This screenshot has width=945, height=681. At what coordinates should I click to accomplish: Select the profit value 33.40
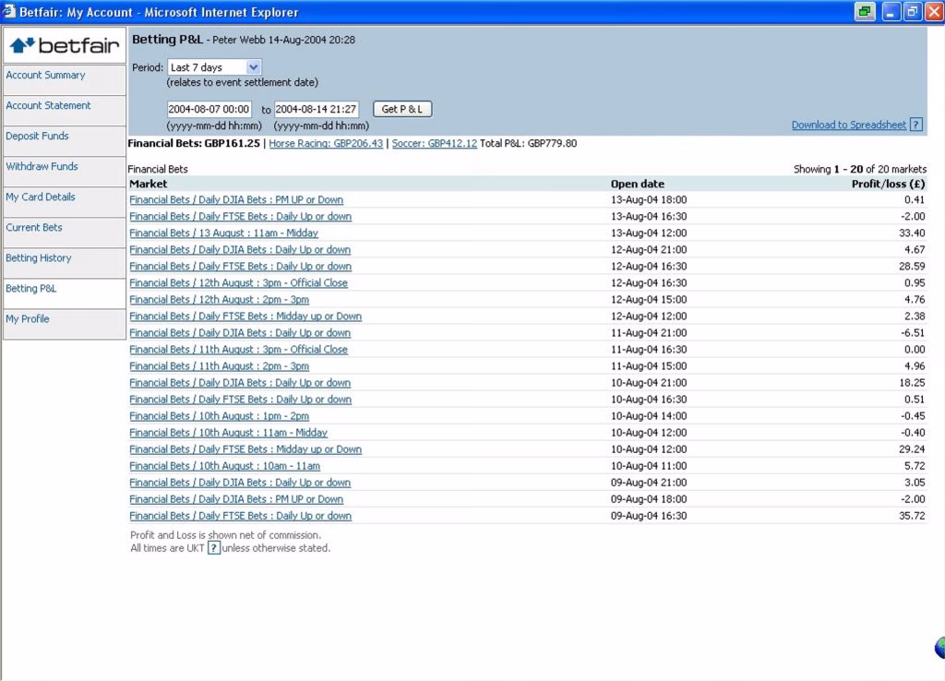coord(911,233)
